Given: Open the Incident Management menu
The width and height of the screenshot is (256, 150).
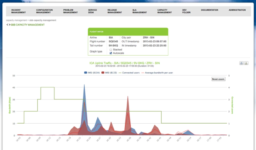Looking at the screenshot, I should point(18,11).
